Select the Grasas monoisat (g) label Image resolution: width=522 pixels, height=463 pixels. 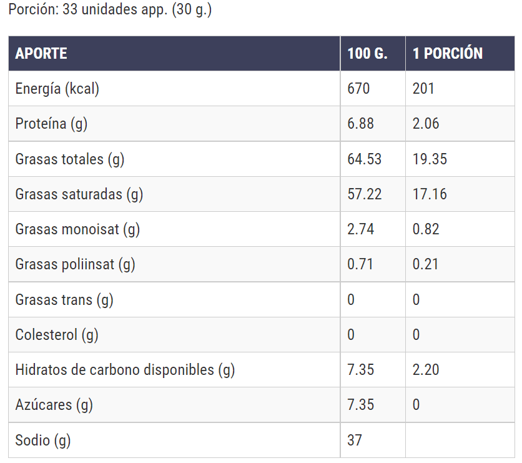coord(77,229)
